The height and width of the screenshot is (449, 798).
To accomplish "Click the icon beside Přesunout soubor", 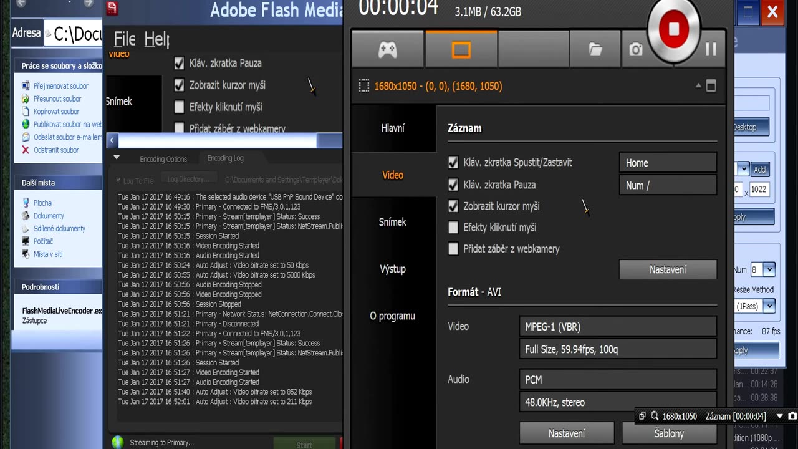I will tap(26, 99).
